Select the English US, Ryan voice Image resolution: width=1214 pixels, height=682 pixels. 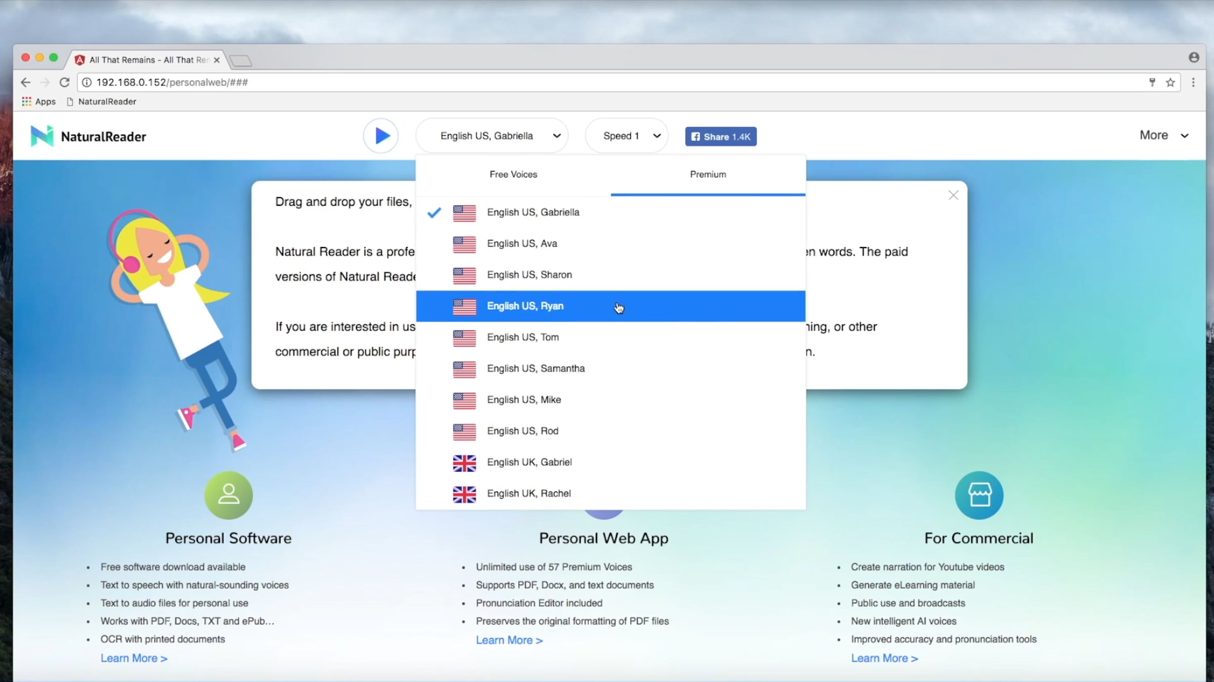tap(611, 306)
